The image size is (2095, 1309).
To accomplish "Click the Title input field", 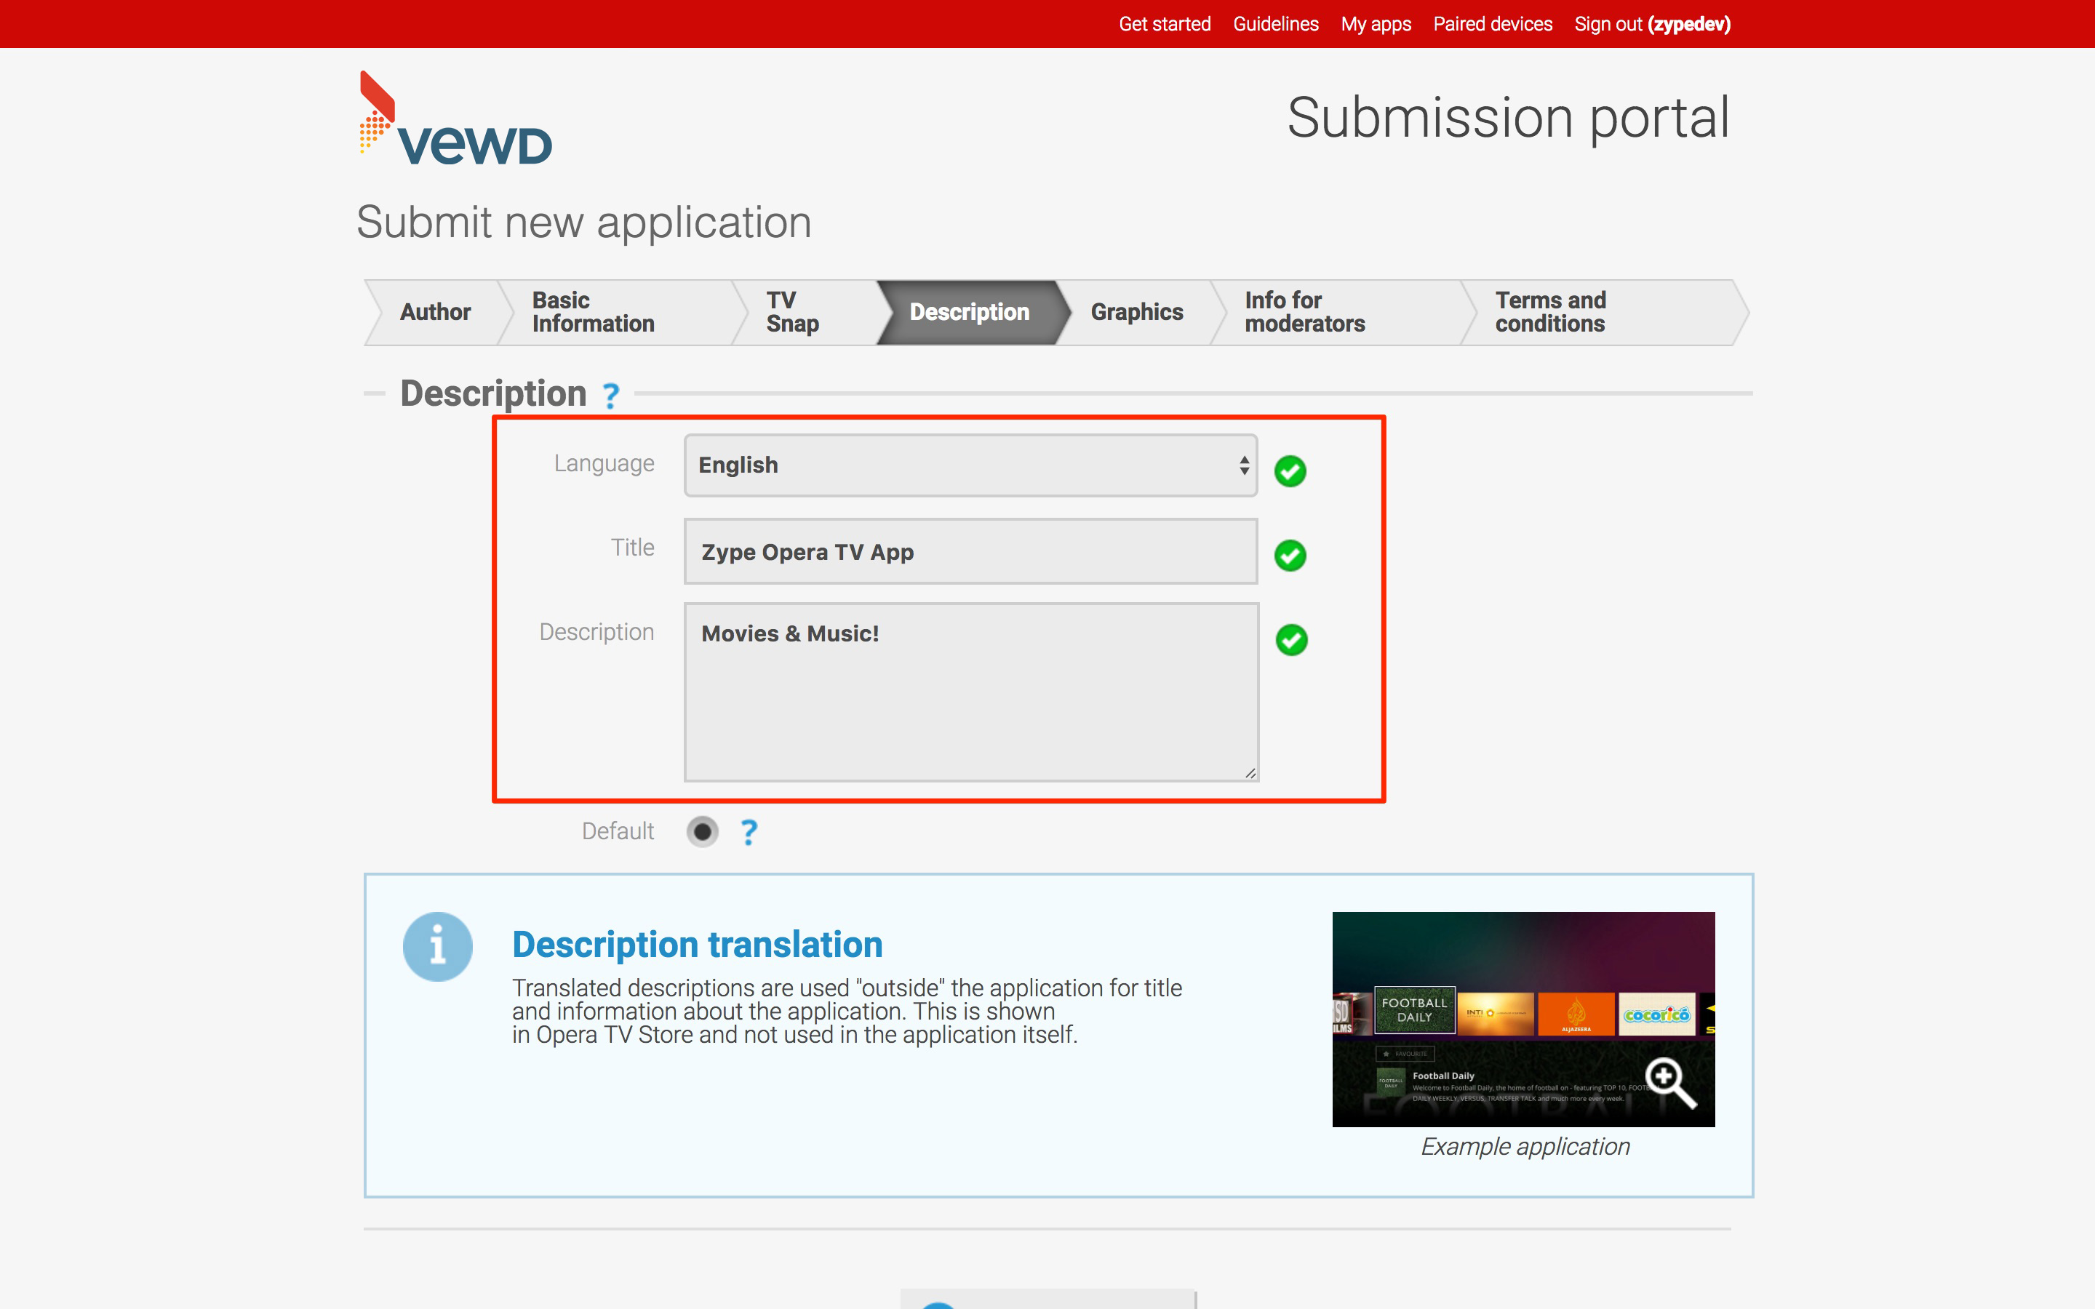I will coord(970,551).
